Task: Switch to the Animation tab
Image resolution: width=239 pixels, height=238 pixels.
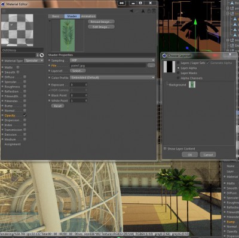Action: [88, 16]
